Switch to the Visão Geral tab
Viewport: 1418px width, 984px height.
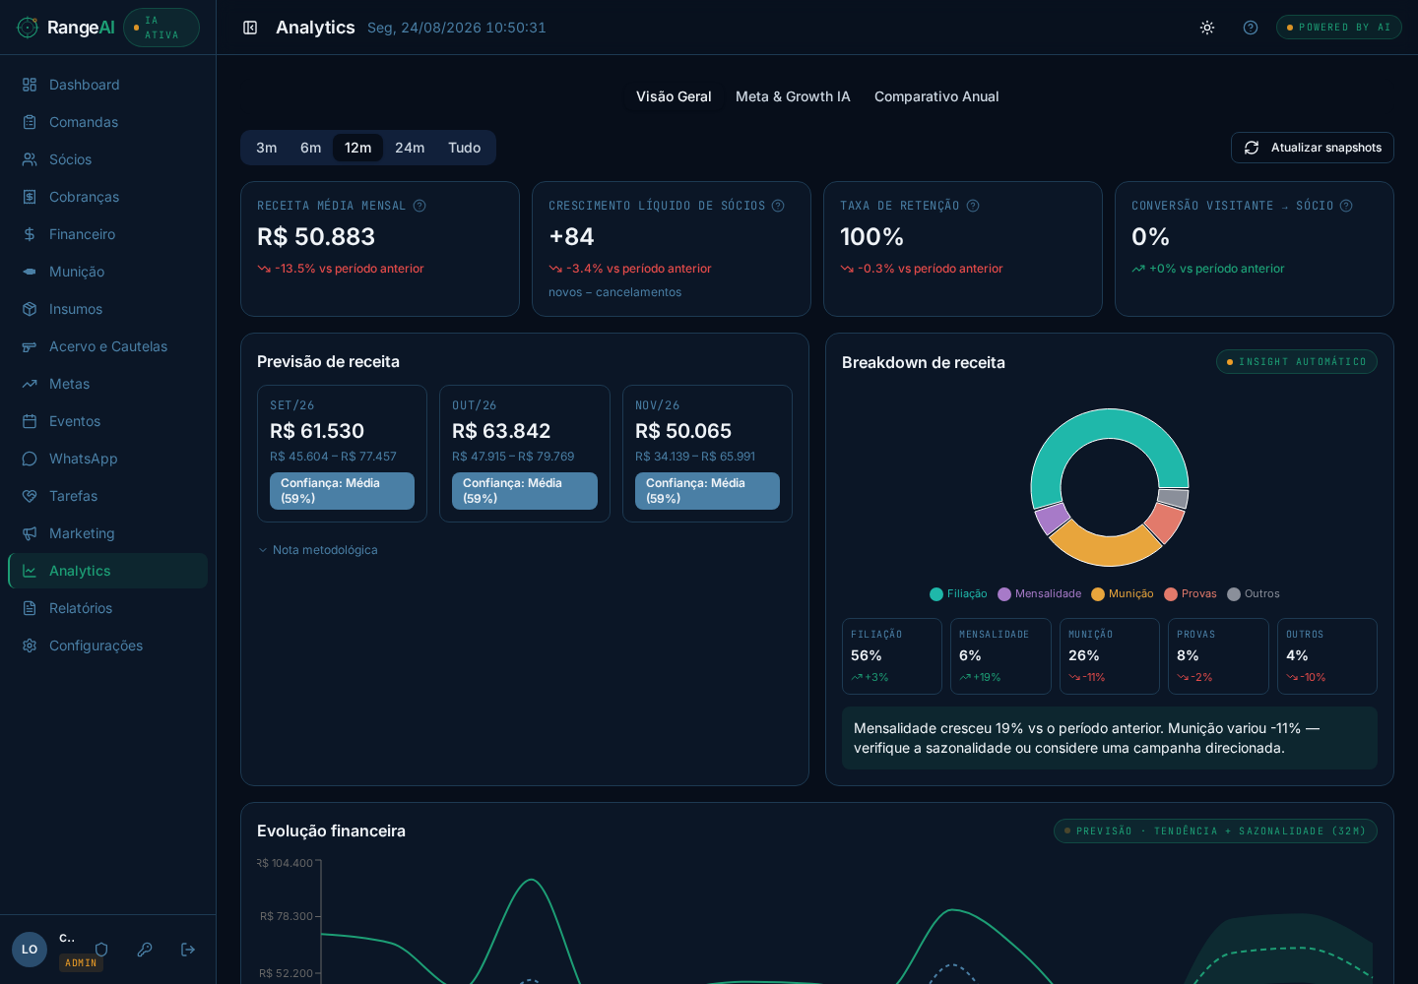[674, 96]
